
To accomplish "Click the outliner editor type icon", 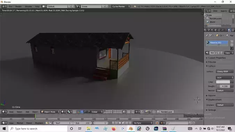I will 208,11.
